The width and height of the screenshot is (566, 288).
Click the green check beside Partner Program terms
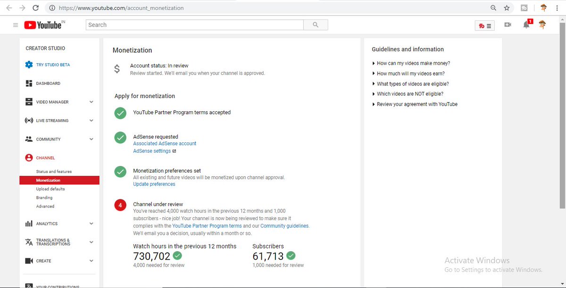[x=120, y=113]
